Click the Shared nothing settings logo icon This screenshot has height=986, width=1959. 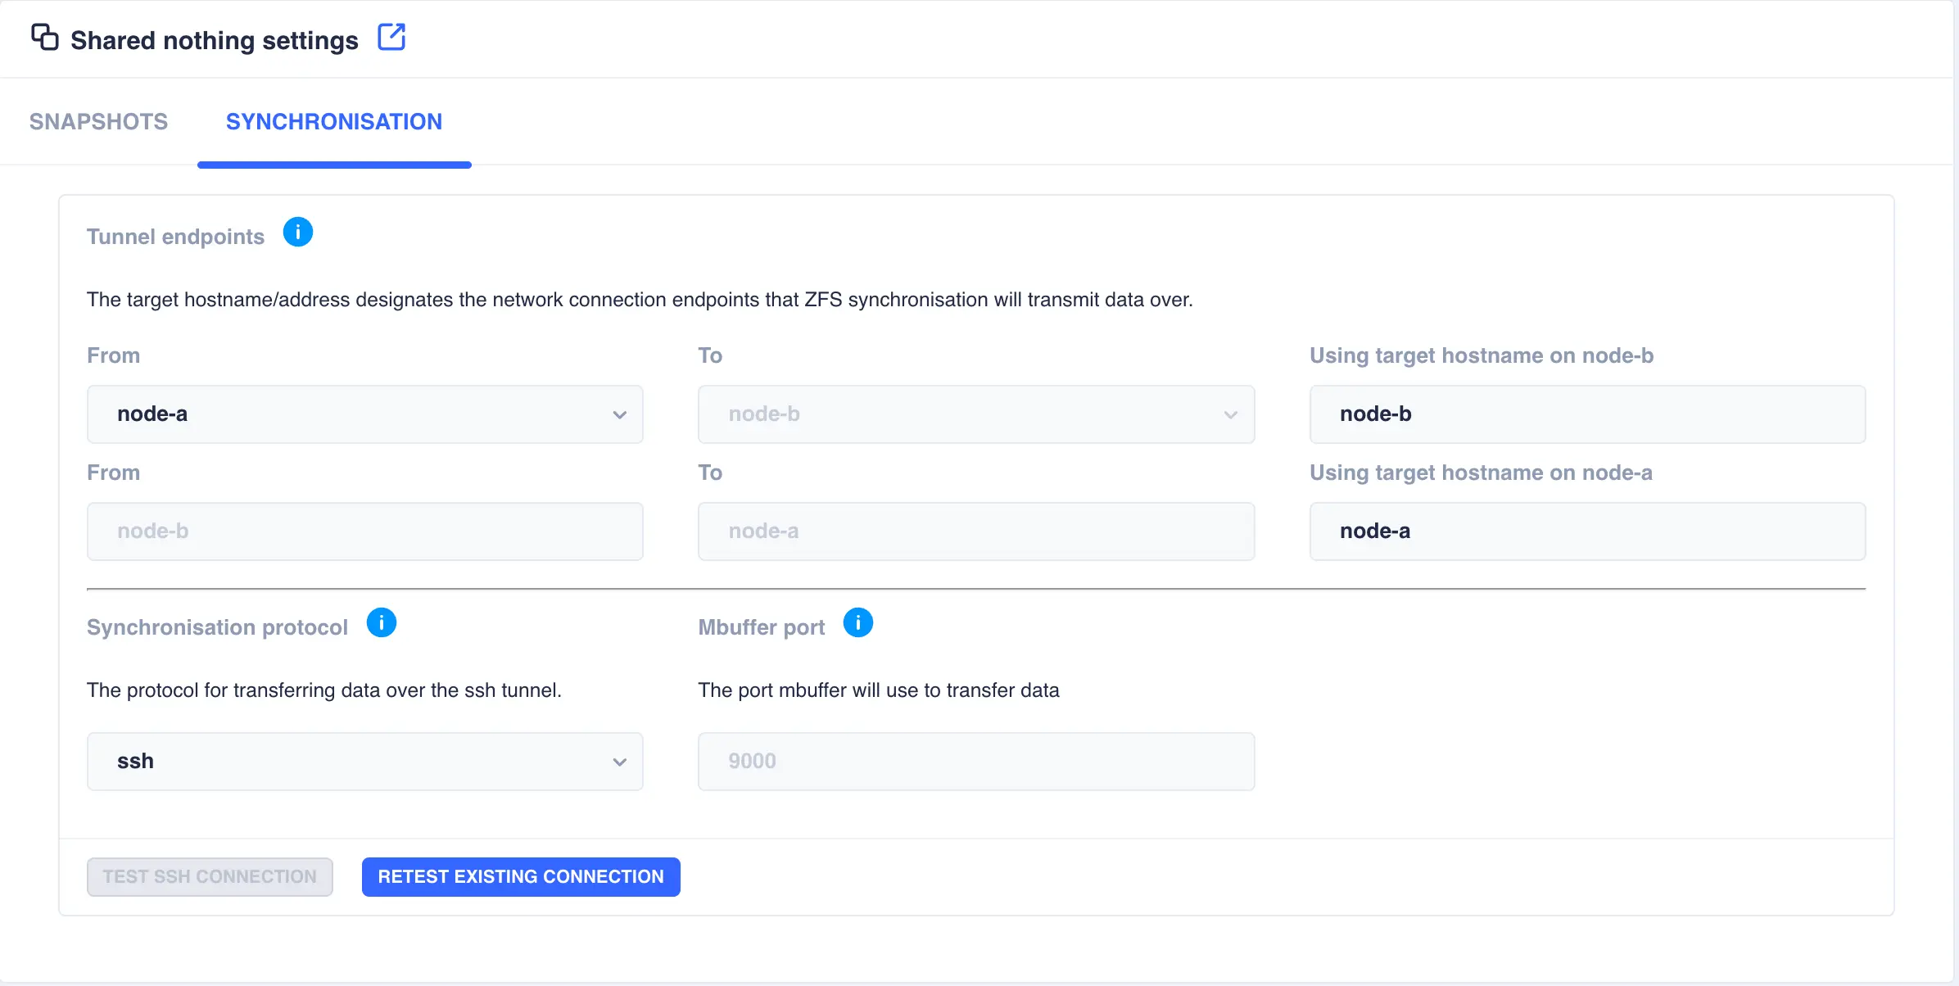coord(43,37)
